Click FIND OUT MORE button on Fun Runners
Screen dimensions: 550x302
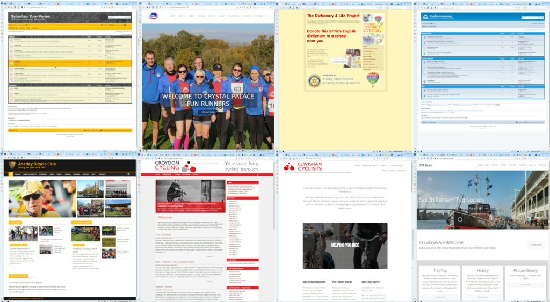208,112
